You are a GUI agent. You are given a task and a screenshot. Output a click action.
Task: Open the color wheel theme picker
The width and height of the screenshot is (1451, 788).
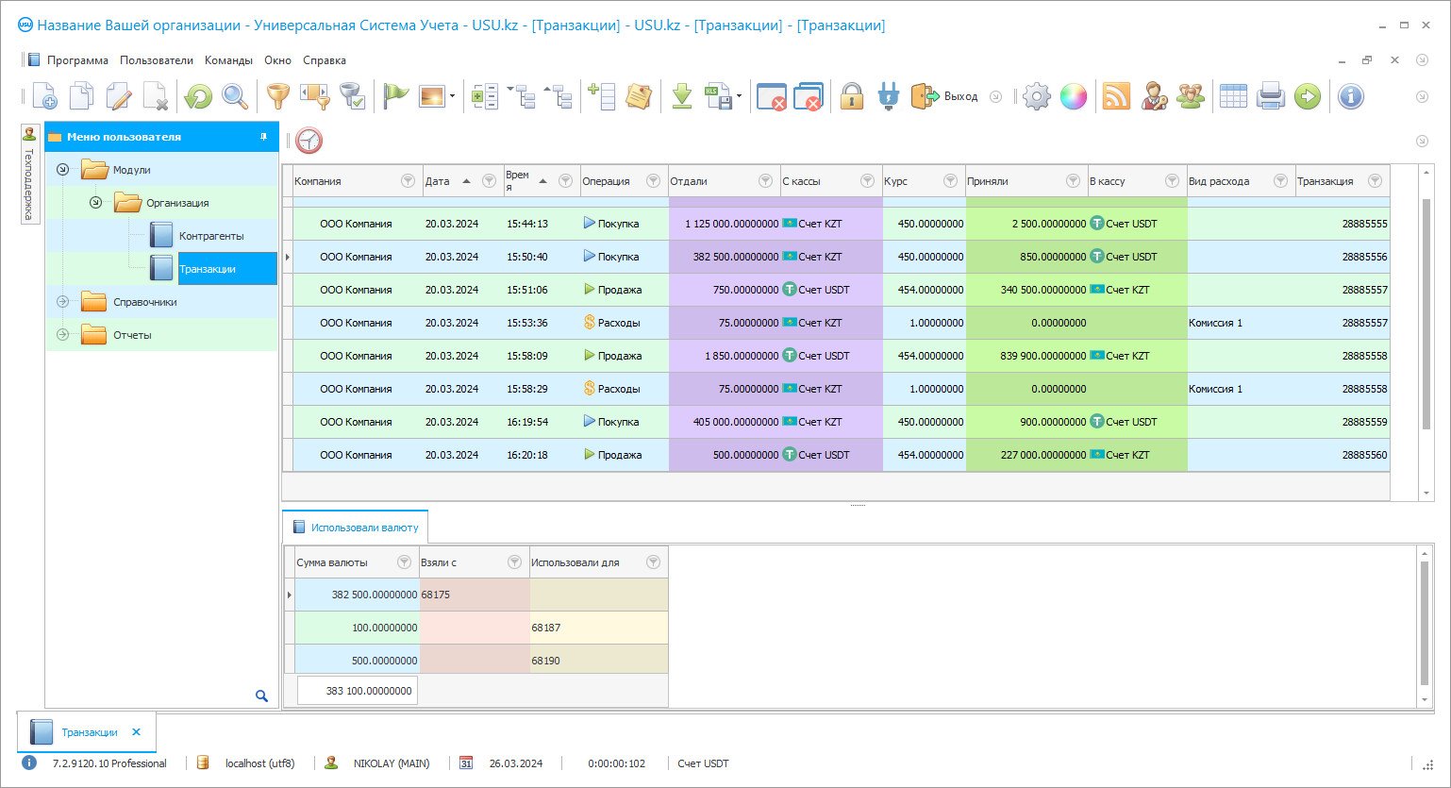(1073, 96)
